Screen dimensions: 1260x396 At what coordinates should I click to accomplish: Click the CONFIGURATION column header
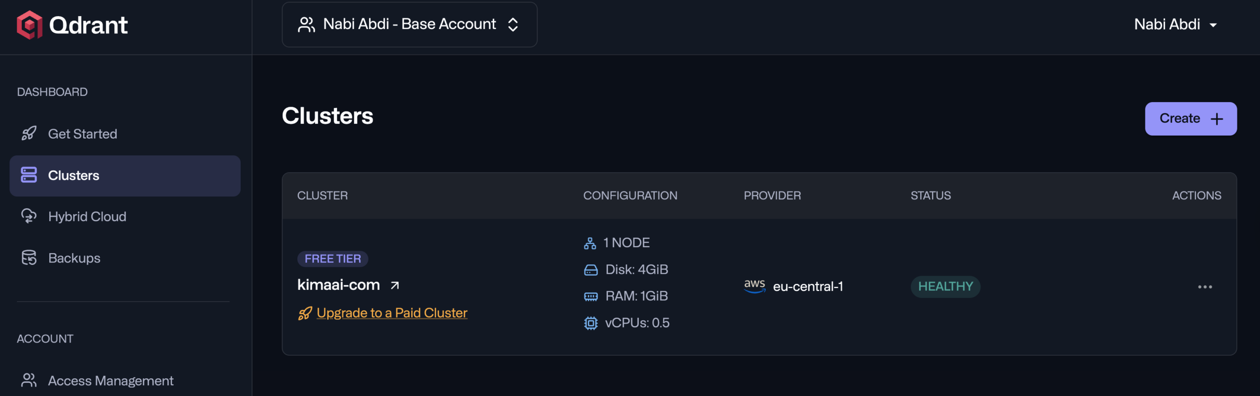(630, 196)
